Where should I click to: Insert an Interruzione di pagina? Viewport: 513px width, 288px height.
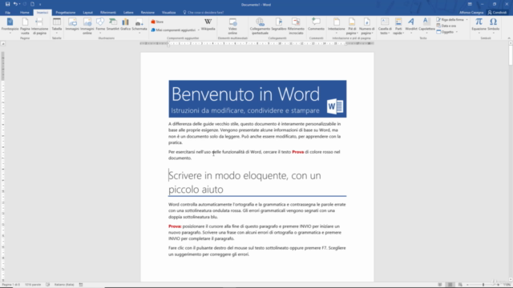[39, 26]
